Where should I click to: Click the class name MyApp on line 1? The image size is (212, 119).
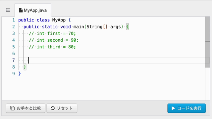point(59,20)
